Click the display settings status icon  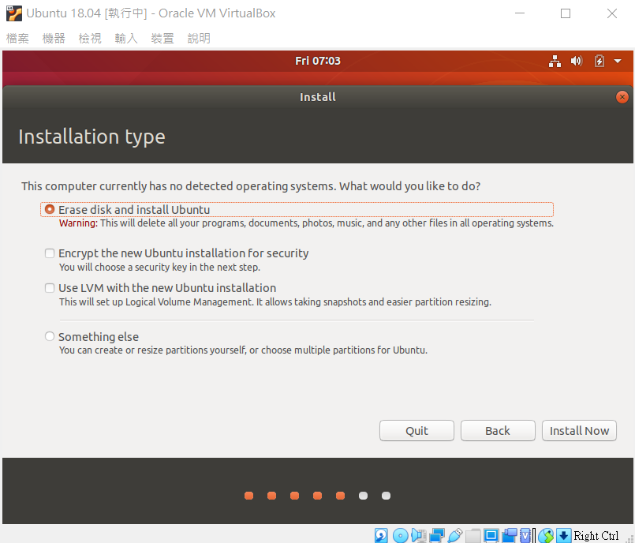(491, 535)
